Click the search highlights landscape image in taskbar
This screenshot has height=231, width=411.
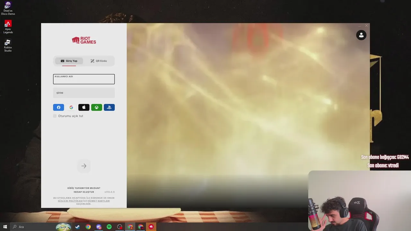tap(63, 227)
